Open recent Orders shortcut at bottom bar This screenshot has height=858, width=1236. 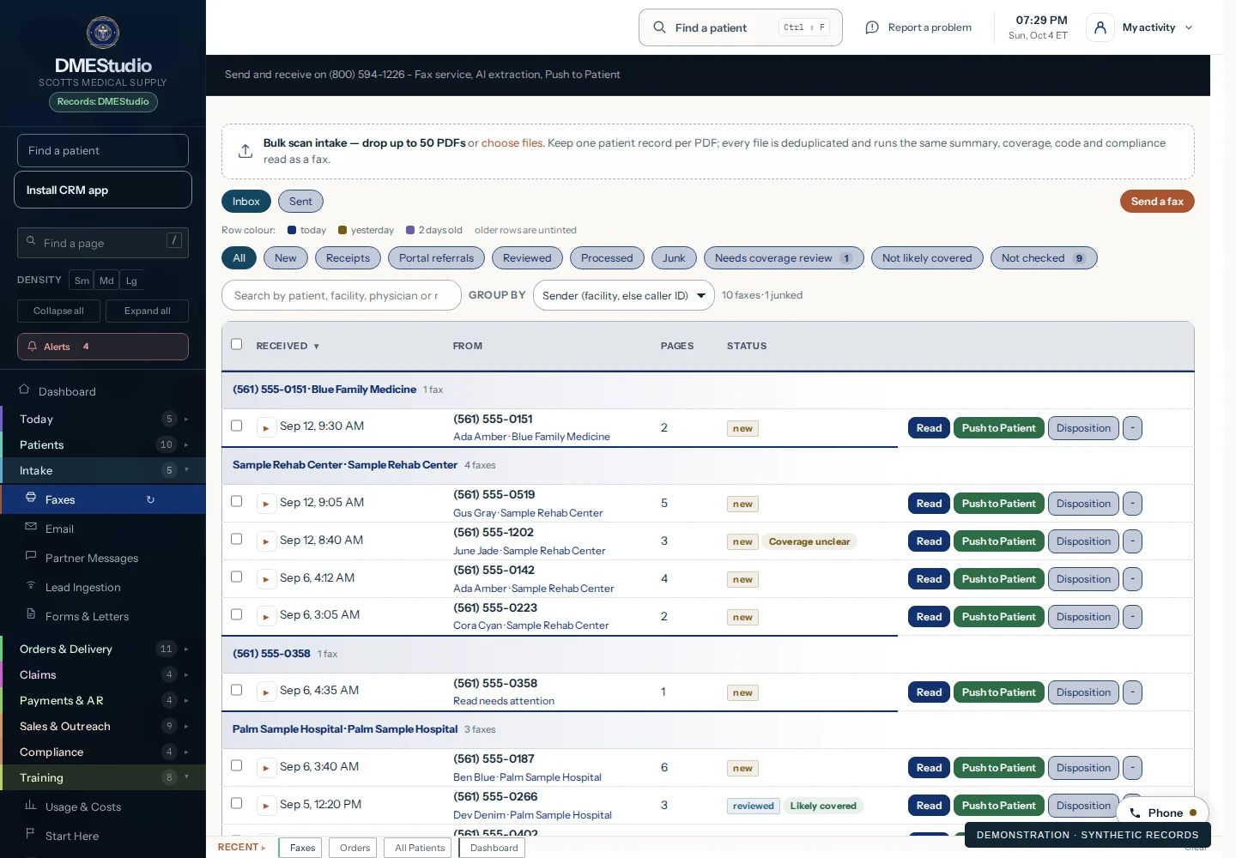point(354,848)
